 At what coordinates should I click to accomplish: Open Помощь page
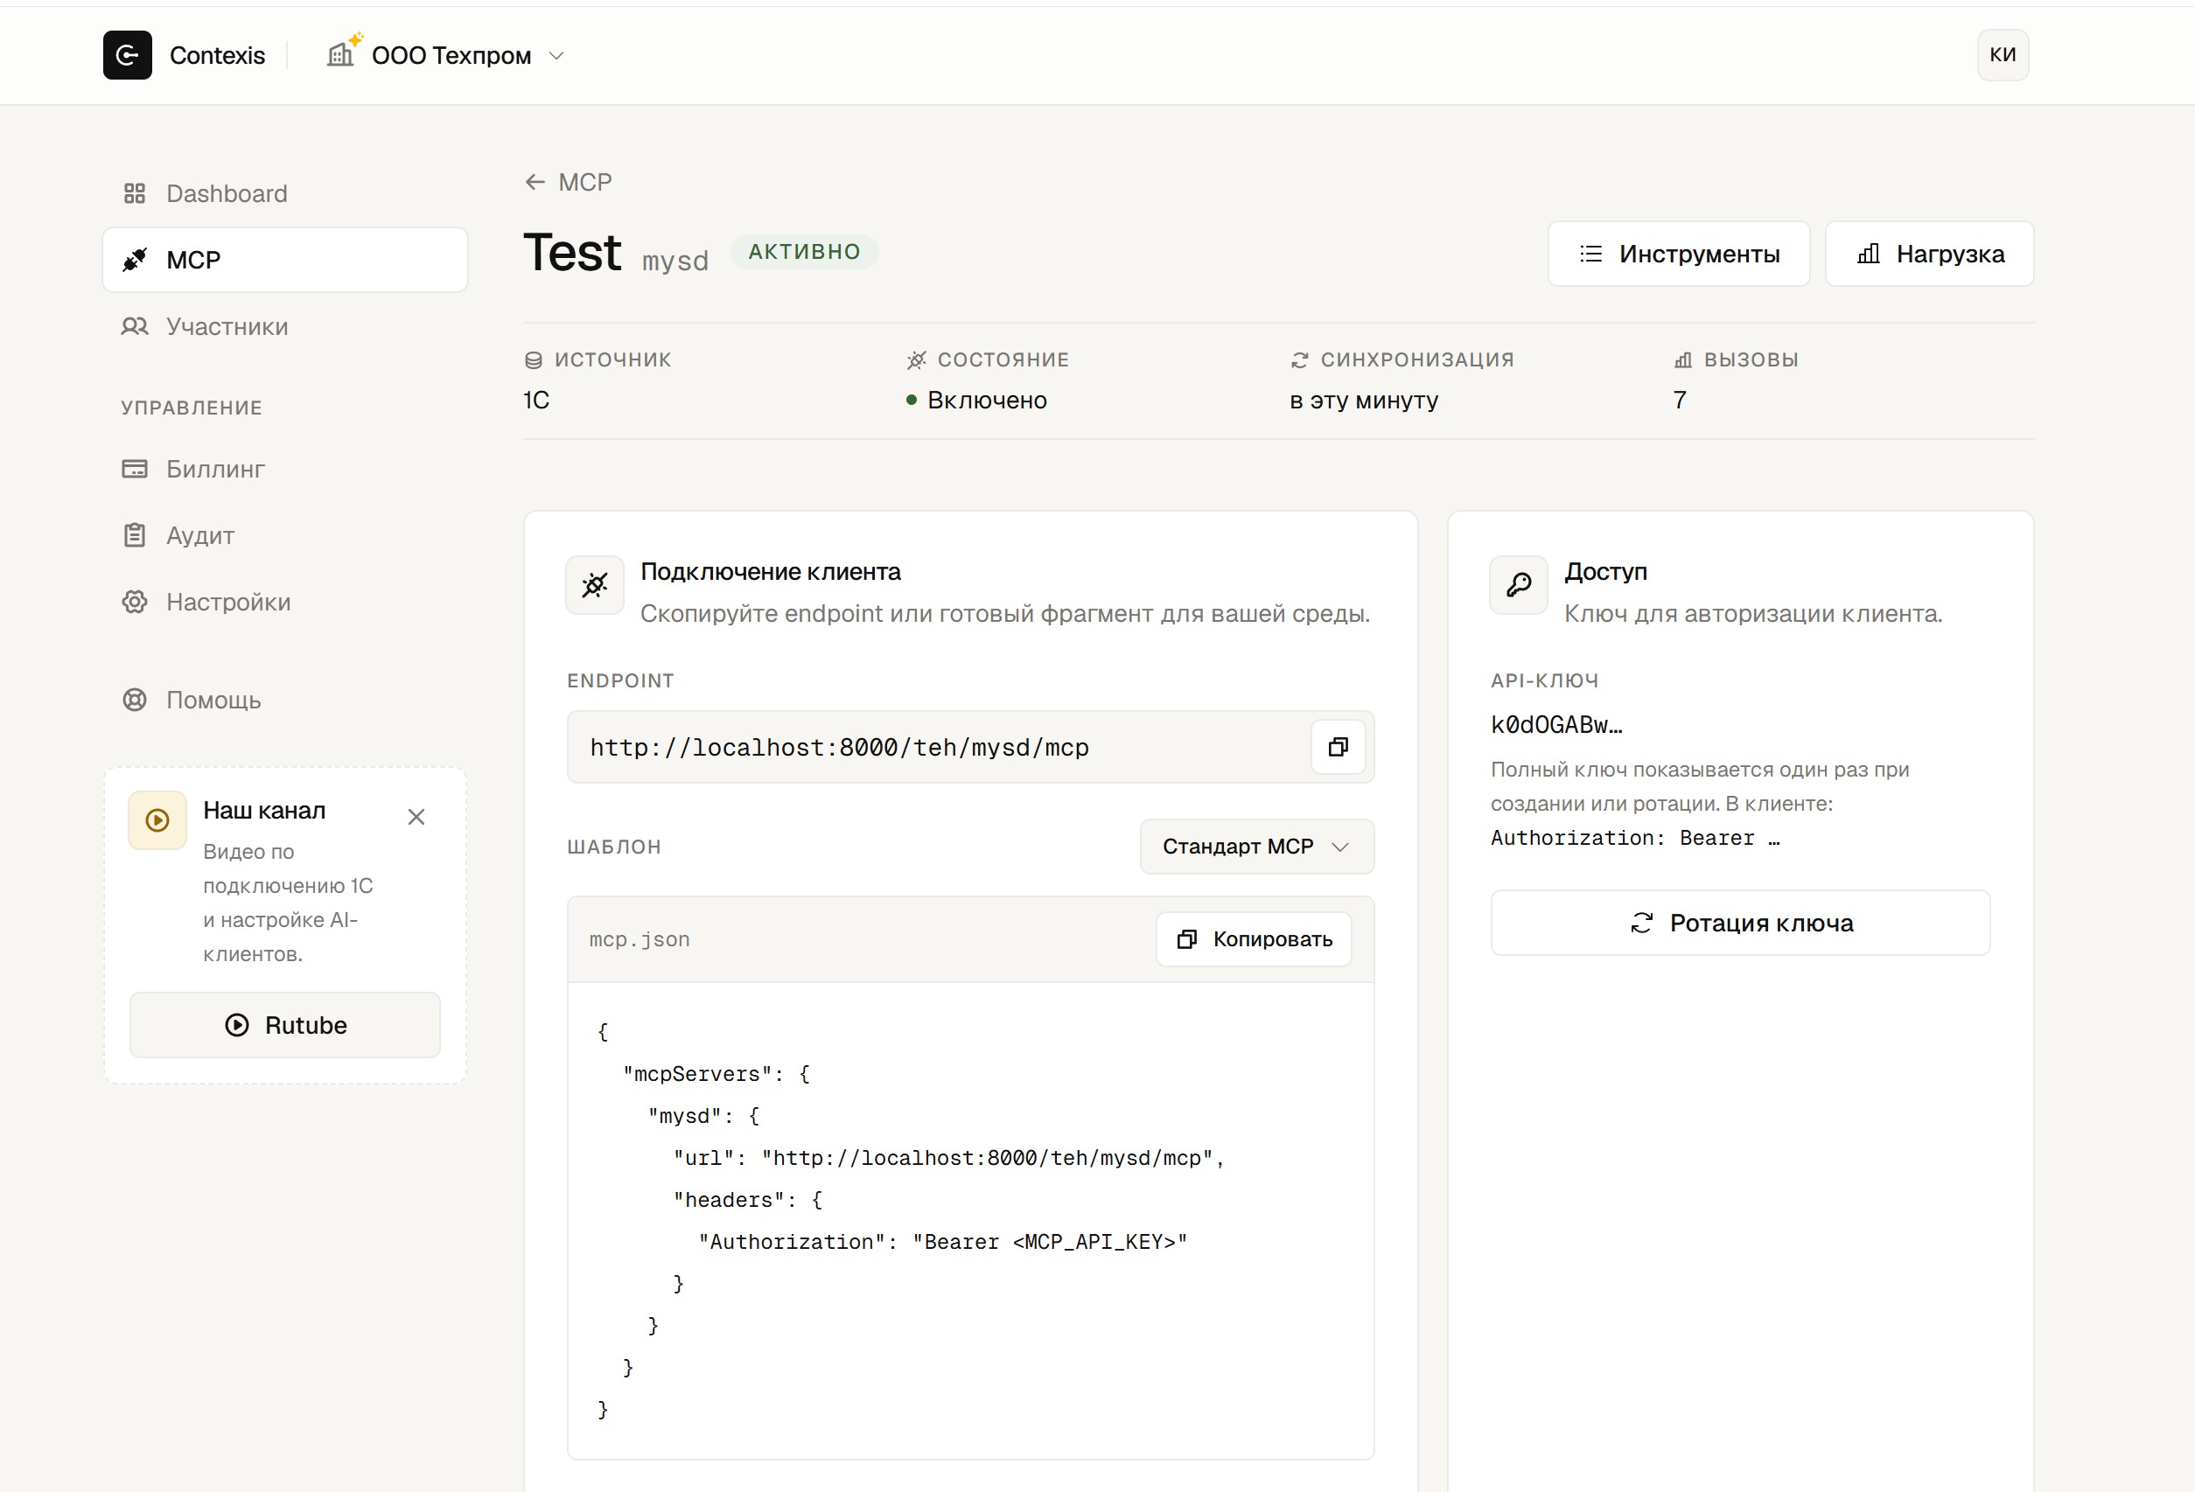(284, 700)
